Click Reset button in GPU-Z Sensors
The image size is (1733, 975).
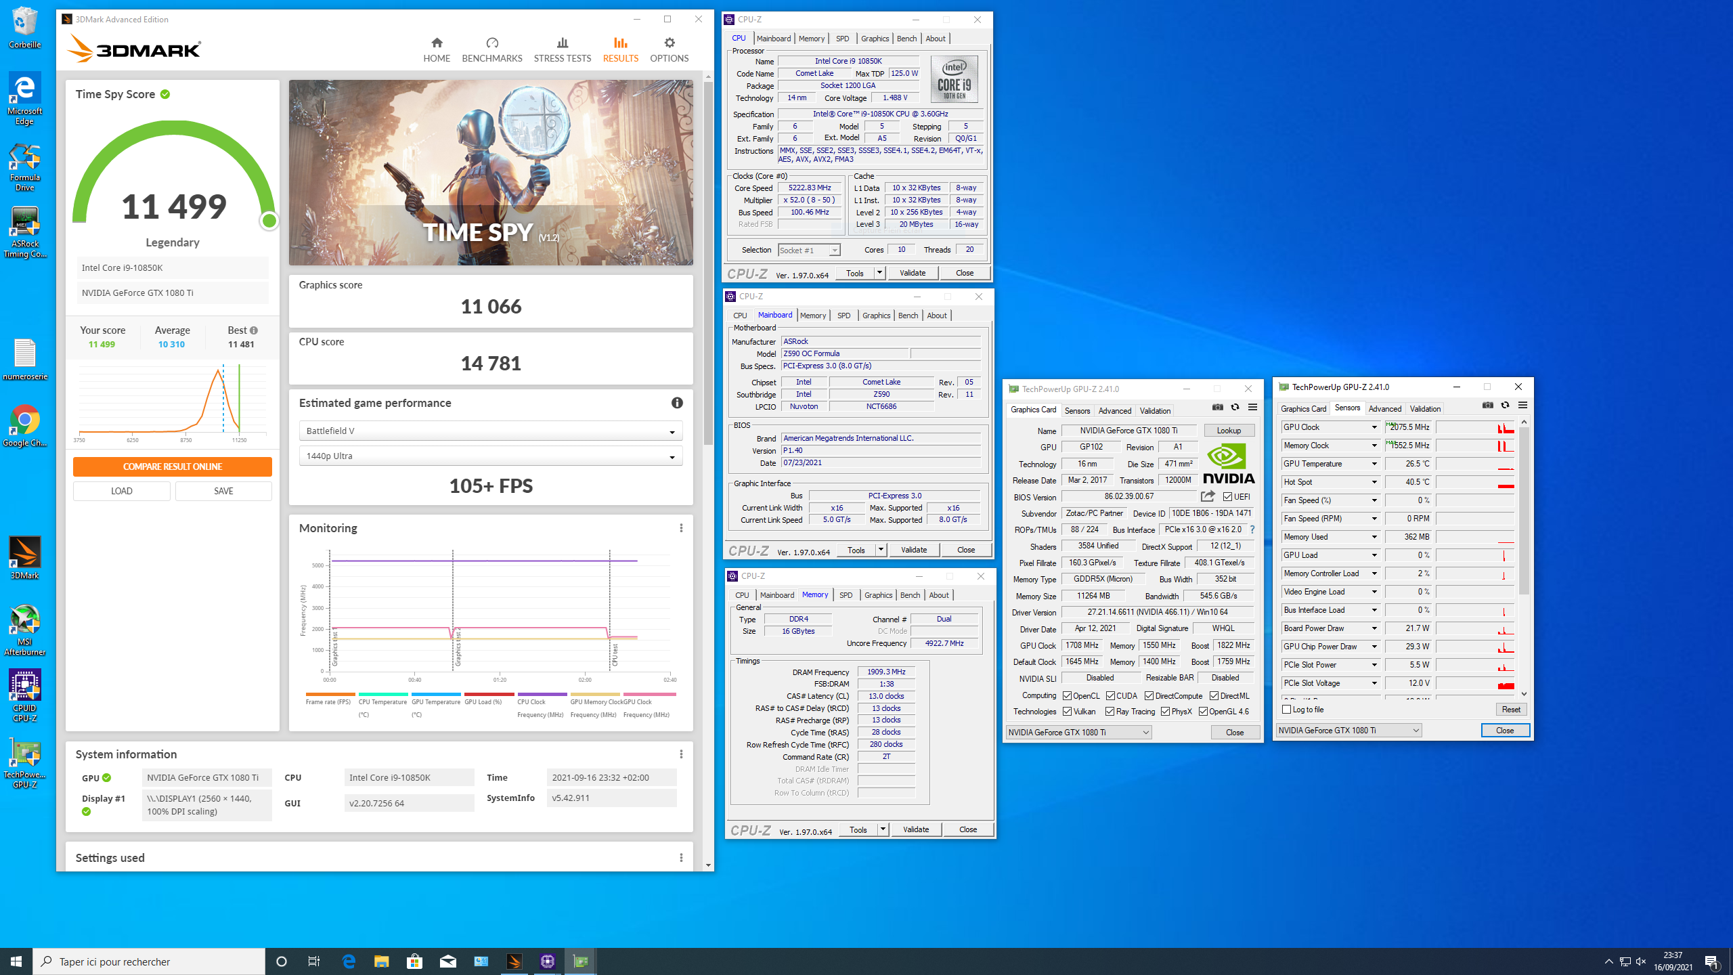point(1511,710)
